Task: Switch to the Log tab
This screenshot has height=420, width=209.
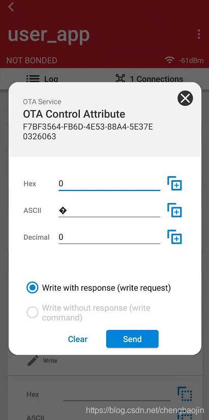Action: 42,79
